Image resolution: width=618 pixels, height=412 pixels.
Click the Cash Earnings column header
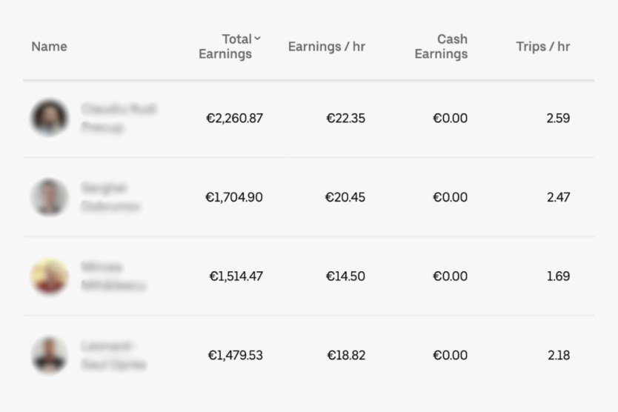point(442,47)
